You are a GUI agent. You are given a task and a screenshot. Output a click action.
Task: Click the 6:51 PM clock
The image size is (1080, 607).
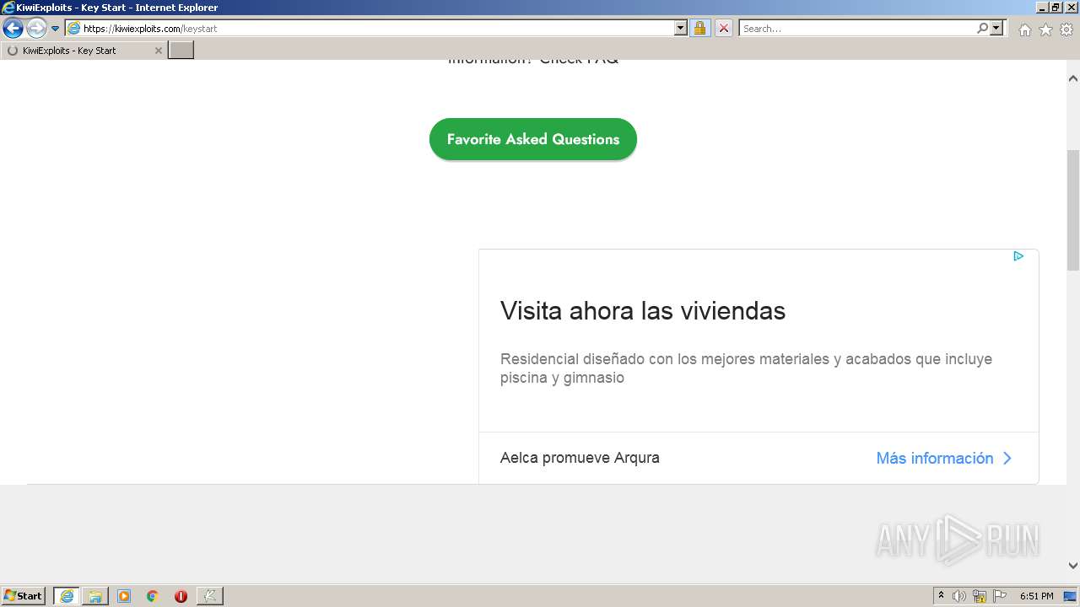click(1036, 596)
